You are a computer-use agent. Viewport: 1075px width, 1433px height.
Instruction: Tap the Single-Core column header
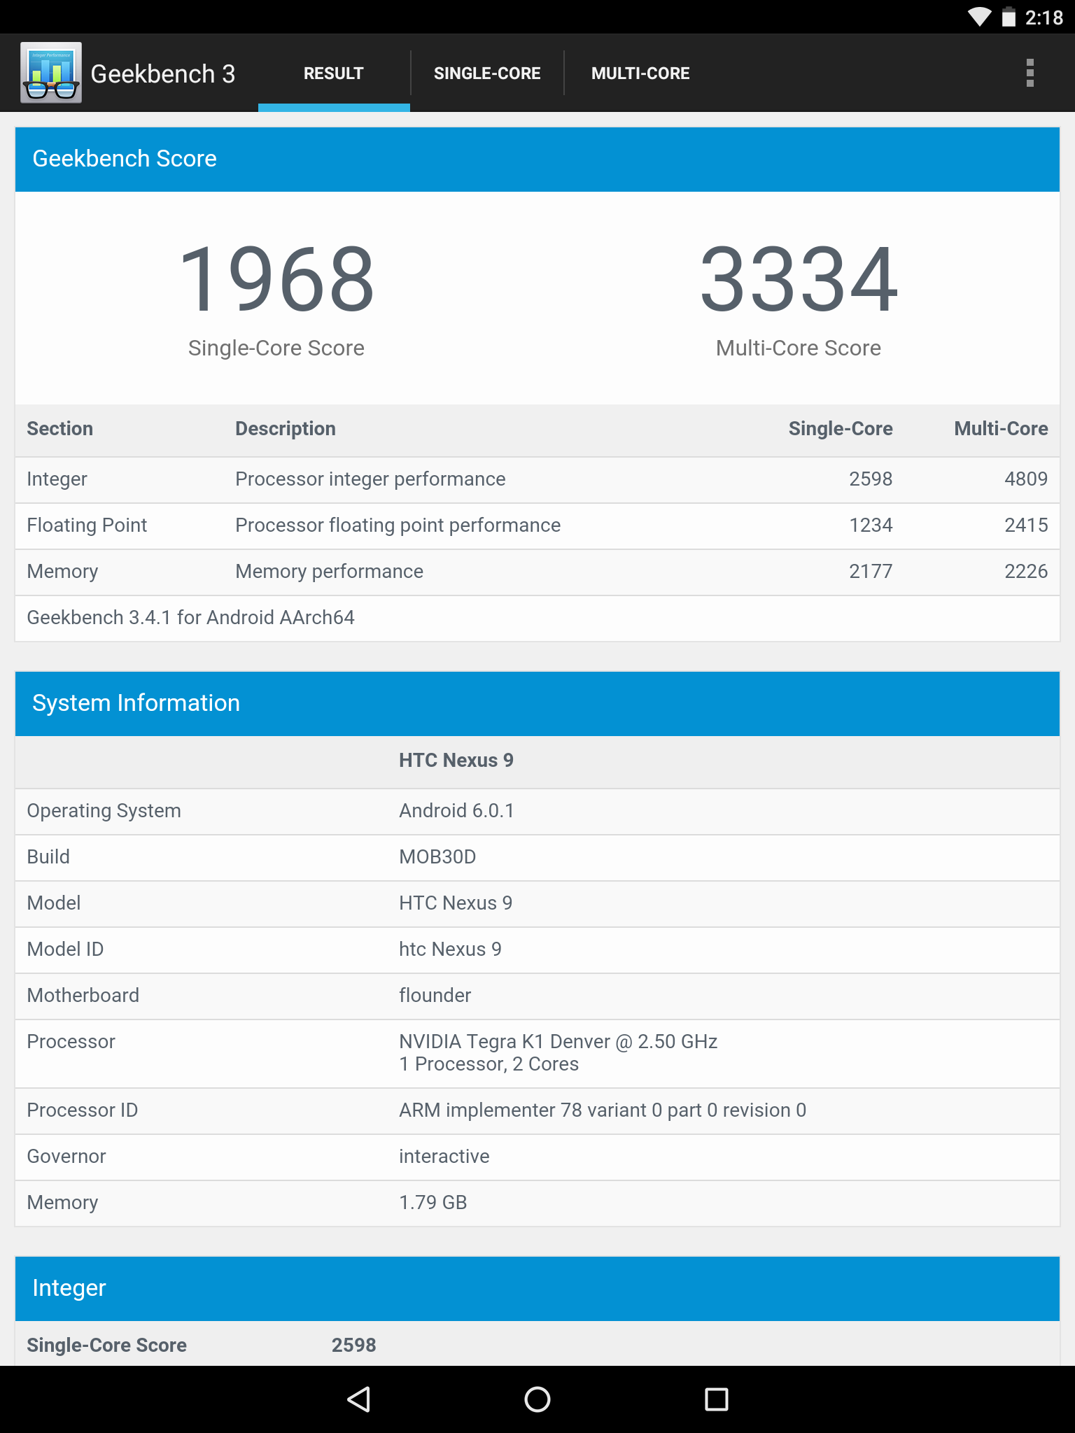(x=841, y=428)
